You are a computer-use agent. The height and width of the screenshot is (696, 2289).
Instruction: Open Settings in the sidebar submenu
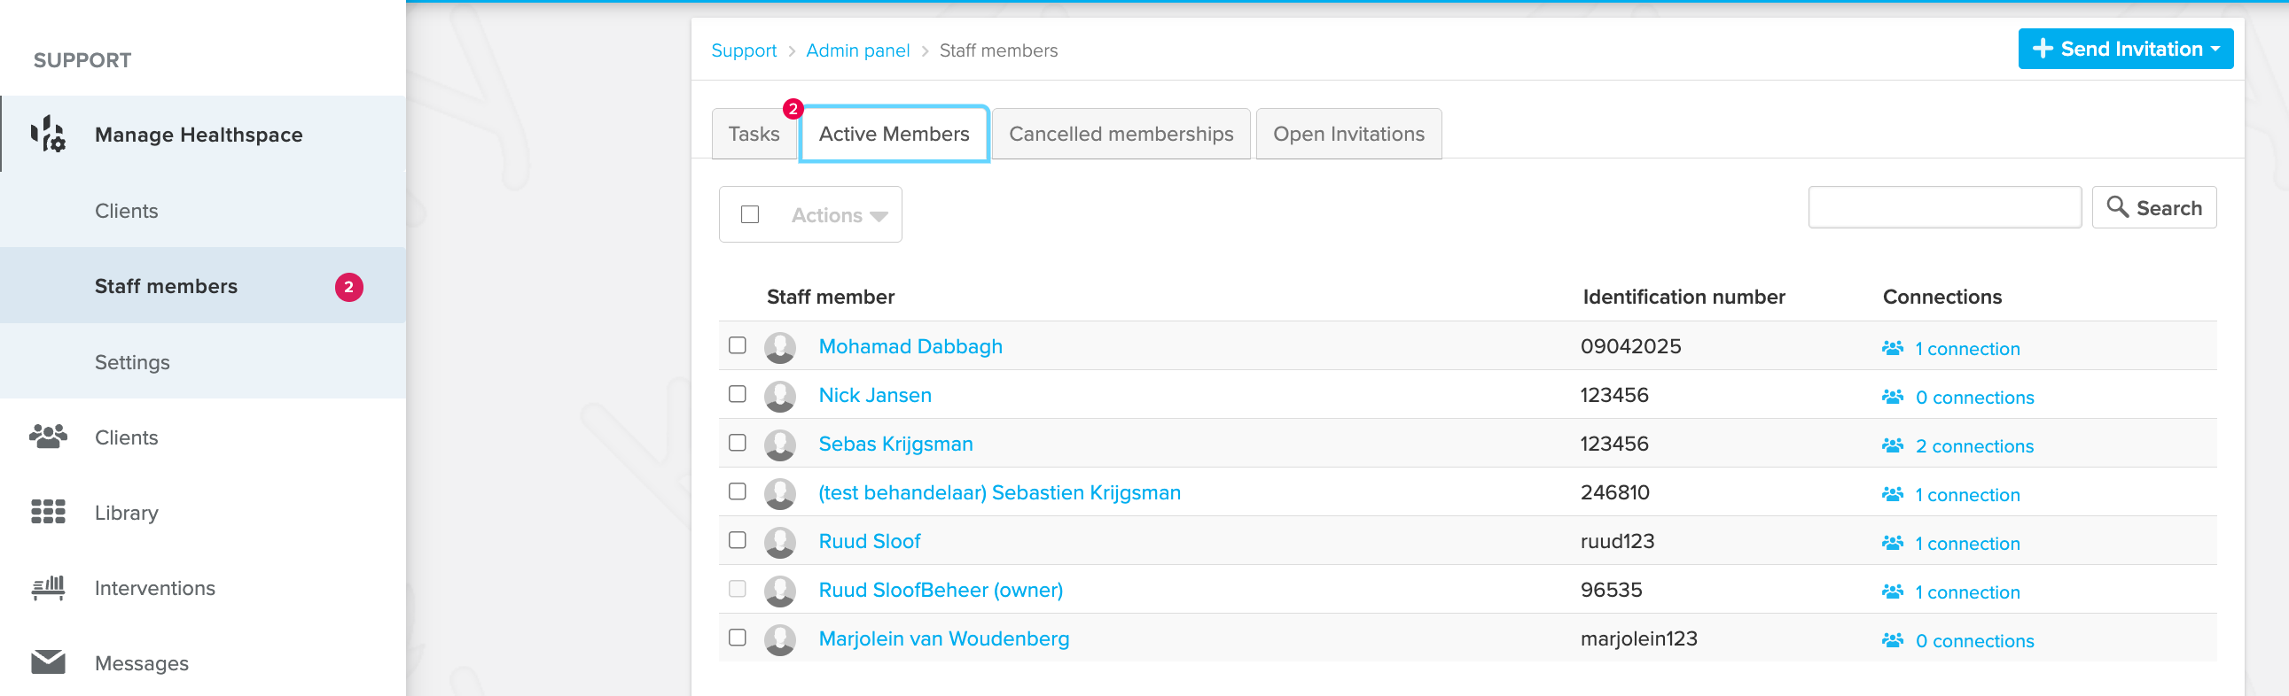[132, 361]
